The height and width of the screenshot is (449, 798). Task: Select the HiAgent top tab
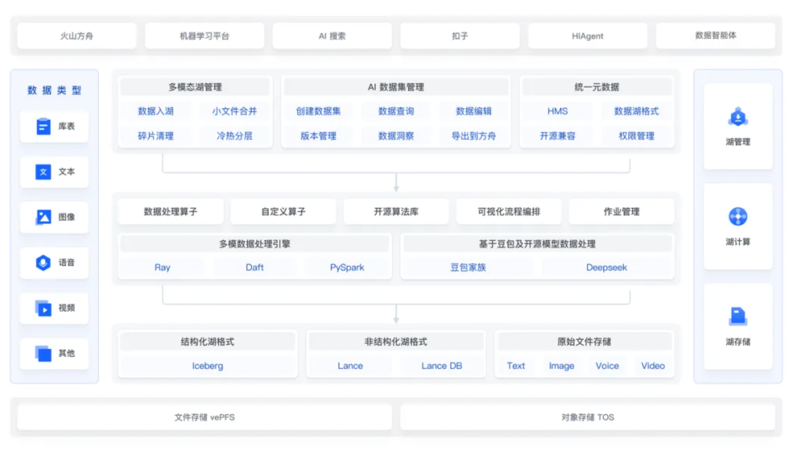587,36
